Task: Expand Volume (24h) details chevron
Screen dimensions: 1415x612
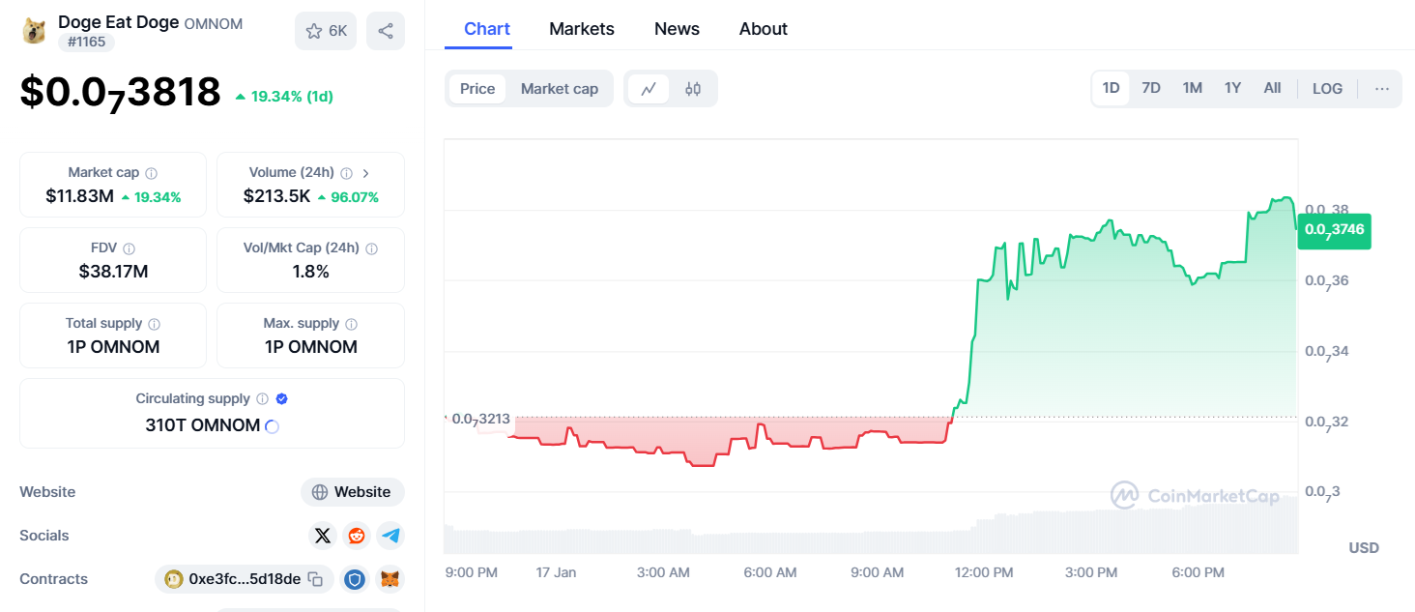Action: point(366,173)
